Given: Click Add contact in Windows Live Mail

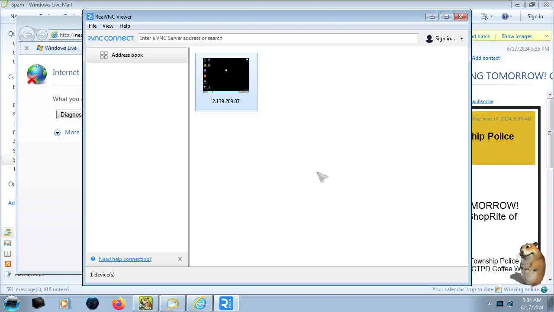Looking at the screenshot, I should coord(486,58).
